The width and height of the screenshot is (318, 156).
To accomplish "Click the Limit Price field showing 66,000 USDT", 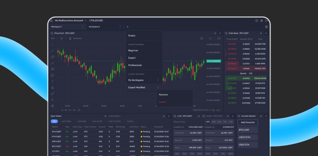I will click(x=188, y=133).
